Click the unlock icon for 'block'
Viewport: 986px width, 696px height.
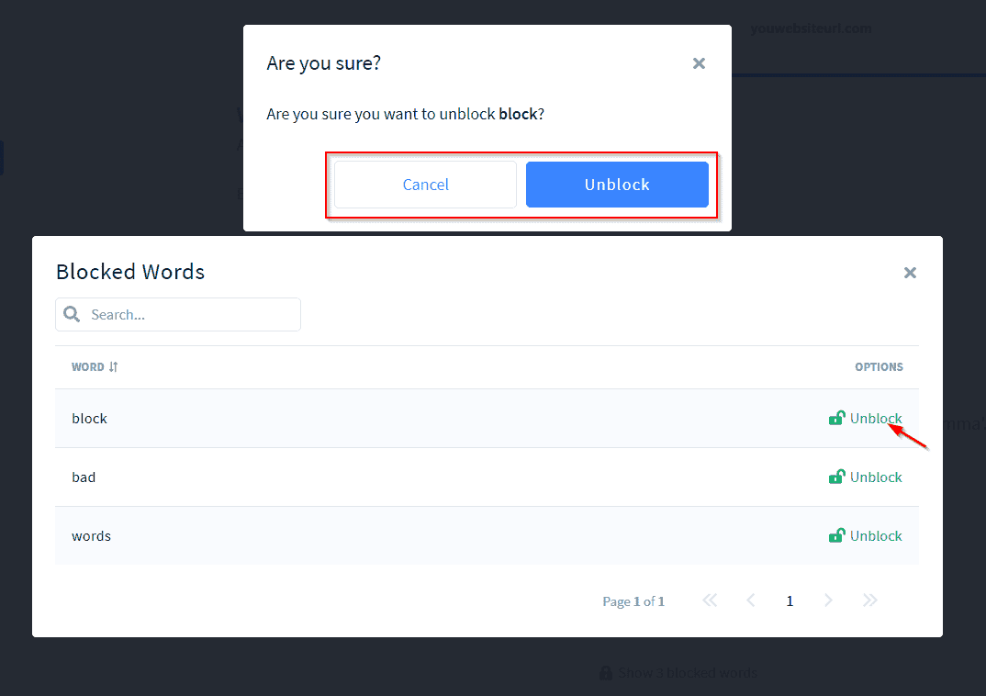point(836,418)
